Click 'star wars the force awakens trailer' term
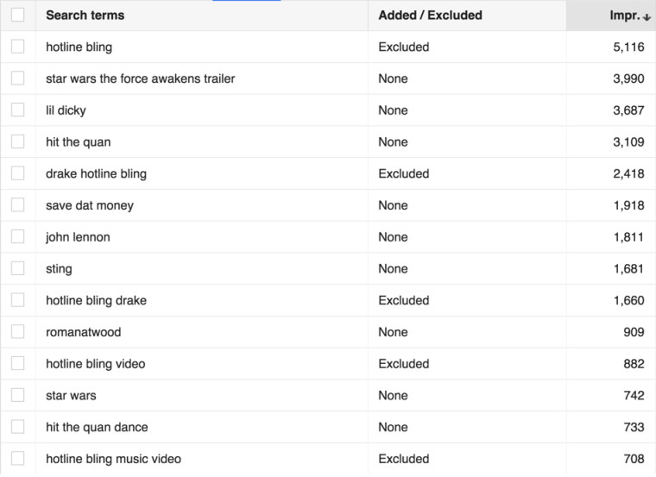This screenshot has width=656, height=477. (x=141, y=78)
